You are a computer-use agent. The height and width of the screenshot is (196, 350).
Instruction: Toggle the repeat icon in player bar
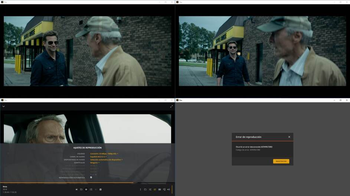[145, 189]
